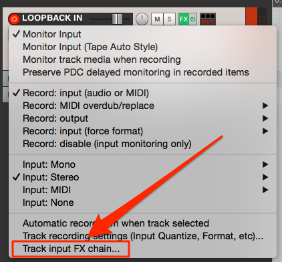The image size is (282, 262).
Task: Mute the LOOPBACK IN track
Action: pos(157,19)
